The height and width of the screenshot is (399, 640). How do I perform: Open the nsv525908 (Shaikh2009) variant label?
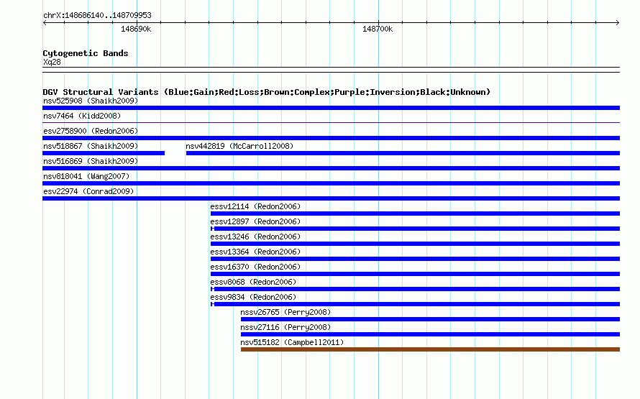click(91, 101)
